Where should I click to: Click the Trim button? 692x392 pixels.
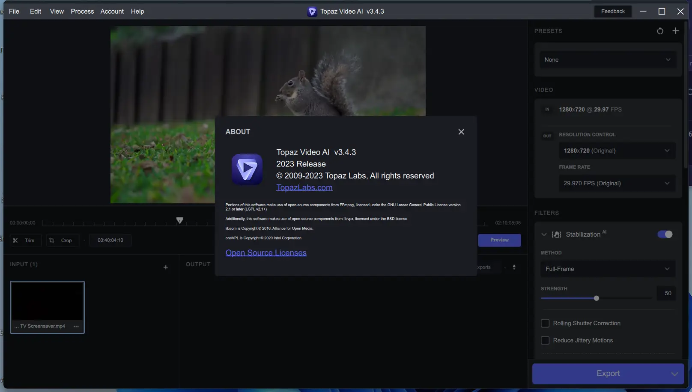25,241
